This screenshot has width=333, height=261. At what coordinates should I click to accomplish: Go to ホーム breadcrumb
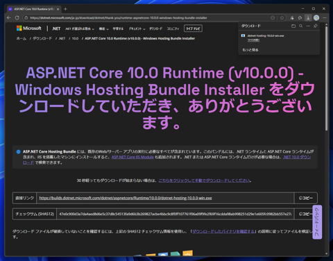pos(22,38)
